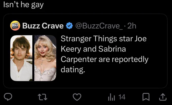Tap the share upload arrow icon
This screenshot has width=172, height=105.
coord(163,97)
